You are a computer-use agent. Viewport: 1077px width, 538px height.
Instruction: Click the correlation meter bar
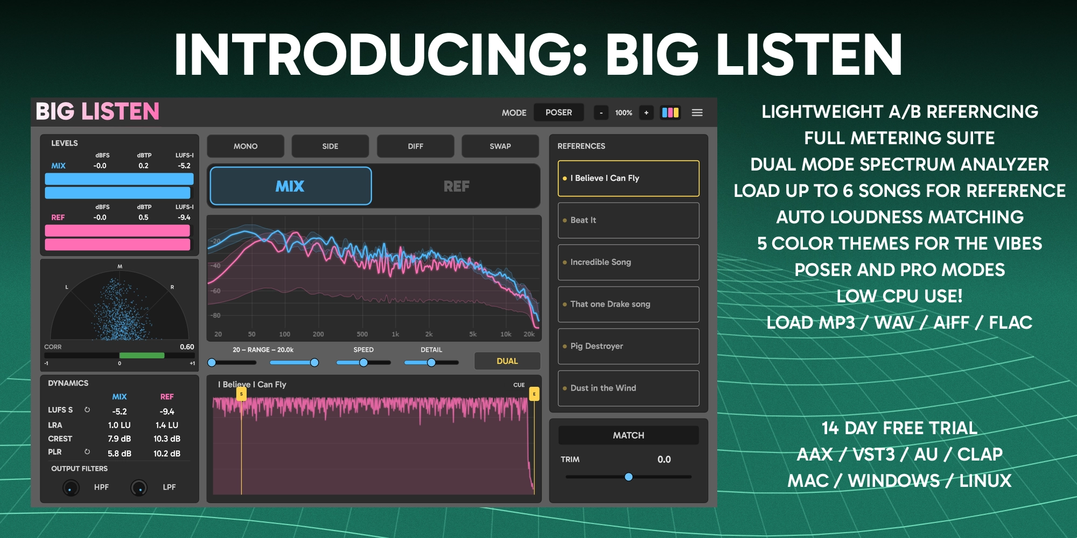[120, 356]
